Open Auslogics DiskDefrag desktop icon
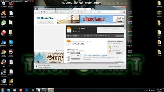Viewport: 164px width, 92px height. point(4,73)
